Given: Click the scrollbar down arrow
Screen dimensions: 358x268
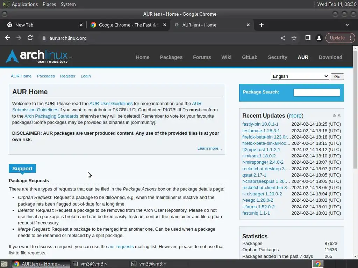Looking at the screenshot, I should 355,256.
